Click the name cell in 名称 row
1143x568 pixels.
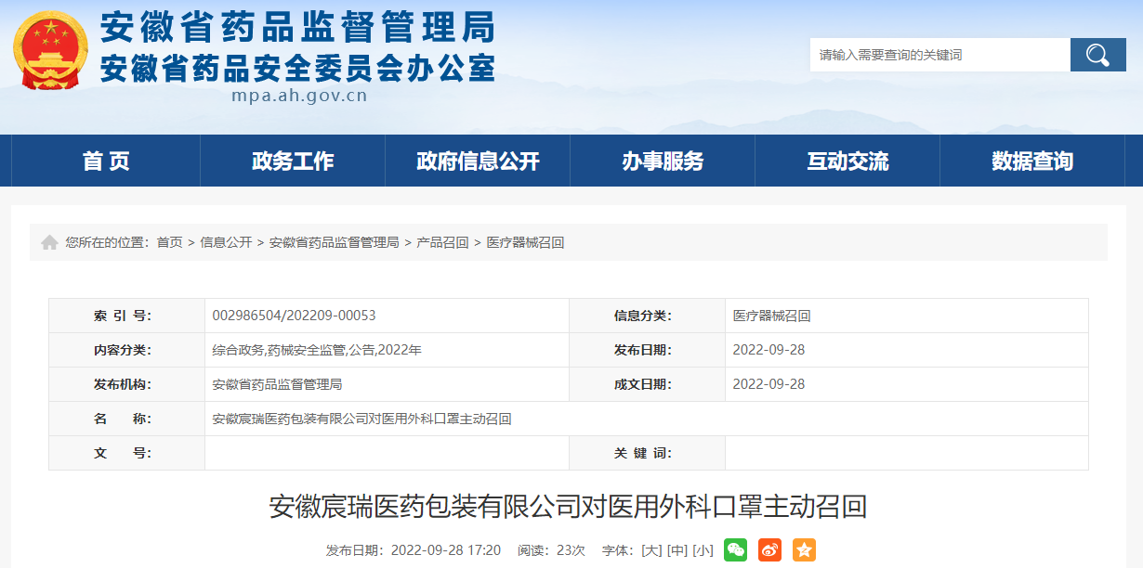[647, 419]
